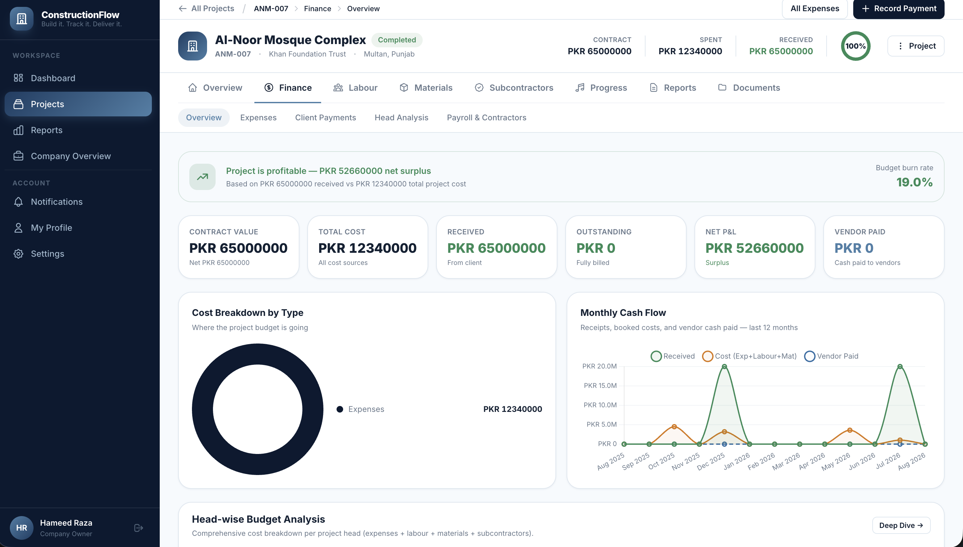Toggle the Vendor Paid legend series
This screenshot has height=547, width=963.
[831, 356]
